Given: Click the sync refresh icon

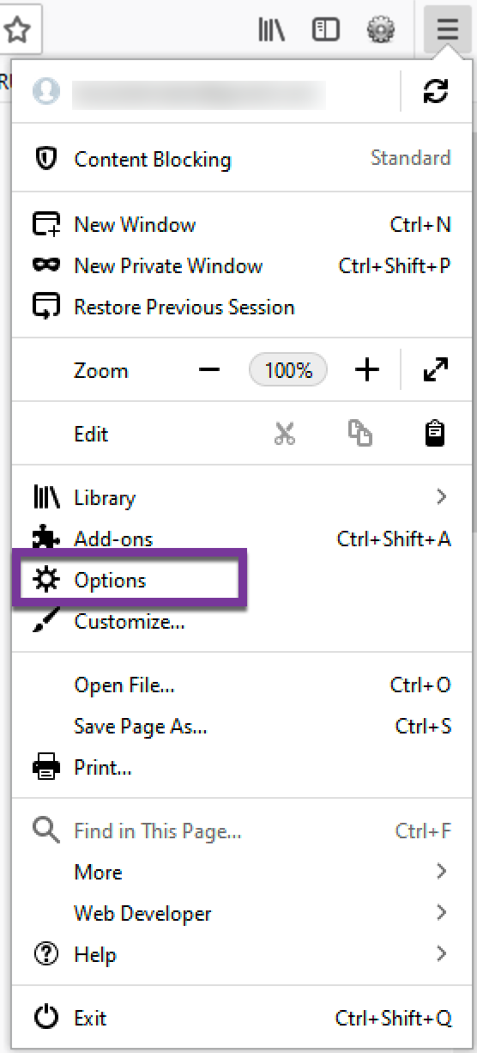Looking at the screenshot, I should point(436,93).
